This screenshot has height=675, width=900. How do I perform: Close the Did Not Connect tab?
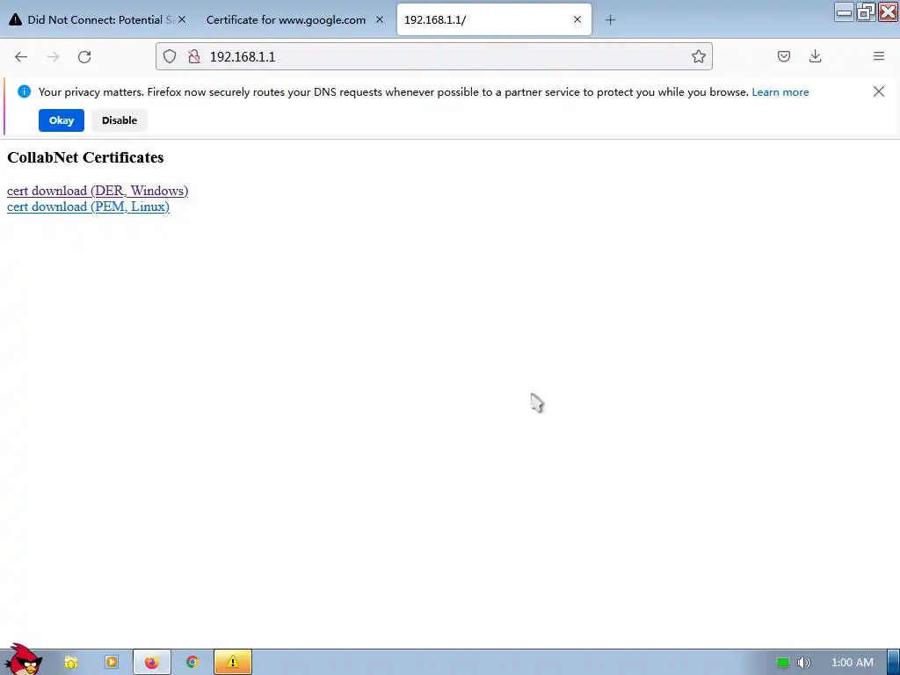coord(181,19)
